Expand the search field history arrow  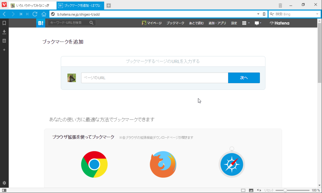[x=317, y=14]
